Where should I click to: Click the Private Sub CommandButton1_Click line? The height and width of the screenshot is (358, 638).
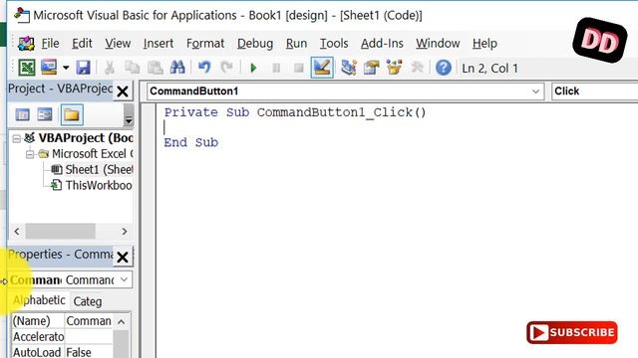295,112
